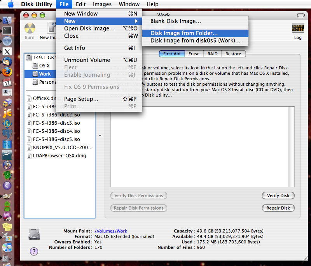Select LDAPBrowser-OSX.dmg in sidebar
The width and height of the screenshot is (311, 266).
coord(57,156)
